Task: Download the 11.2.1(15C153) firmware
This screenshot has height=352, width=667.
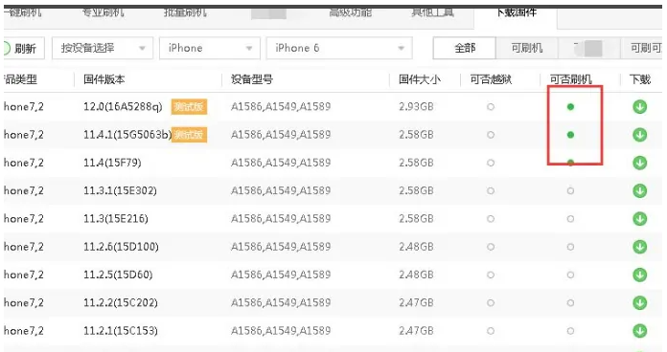Action: pyautogui.click(x=639, y=331)
